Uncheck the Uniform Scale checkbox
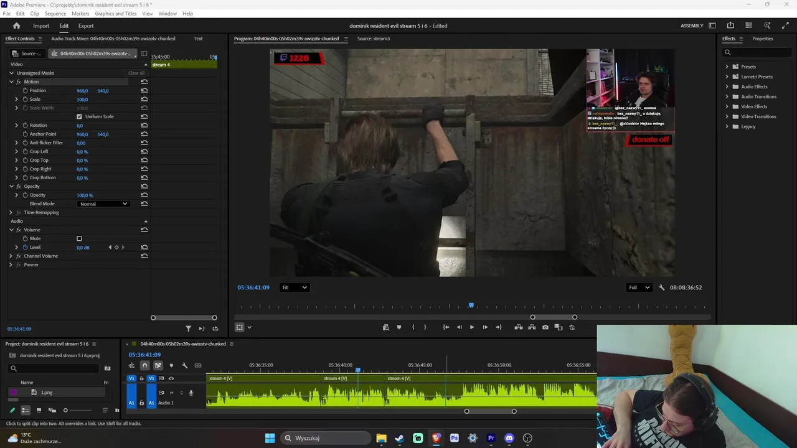 tap(79, 117)
